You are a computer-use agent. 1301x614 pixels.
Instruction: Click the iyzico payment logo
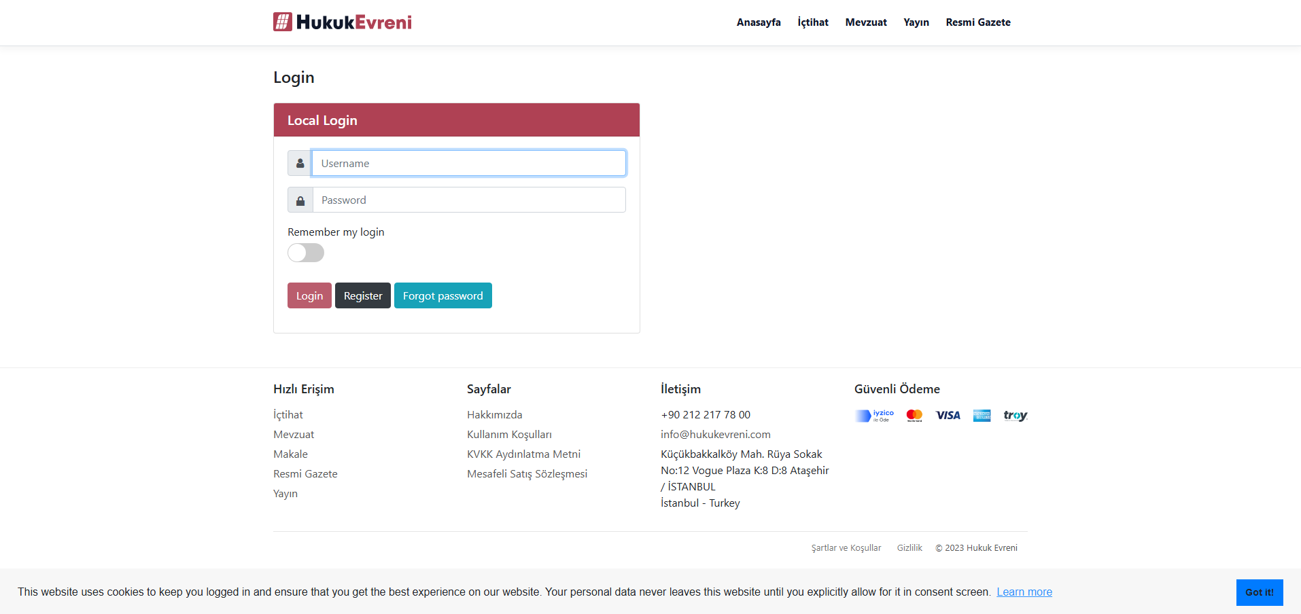point(874,416)
